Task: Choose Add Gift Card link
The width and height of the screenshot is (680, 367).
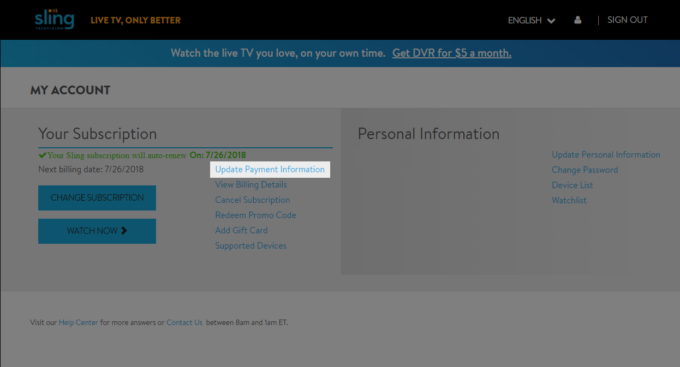Action: (241, 231)
